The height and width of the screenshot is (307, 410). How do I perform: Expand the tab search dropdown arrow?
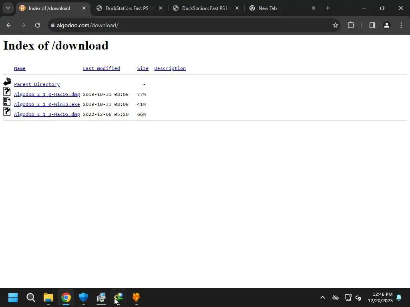click(8, 8)
